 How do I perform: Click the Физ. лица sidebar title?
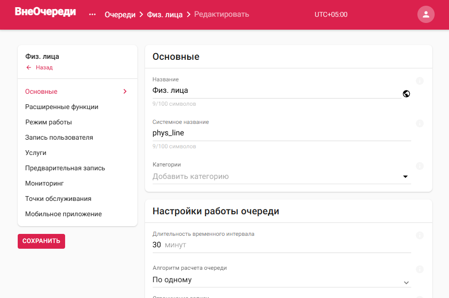(x=42, y=56)
